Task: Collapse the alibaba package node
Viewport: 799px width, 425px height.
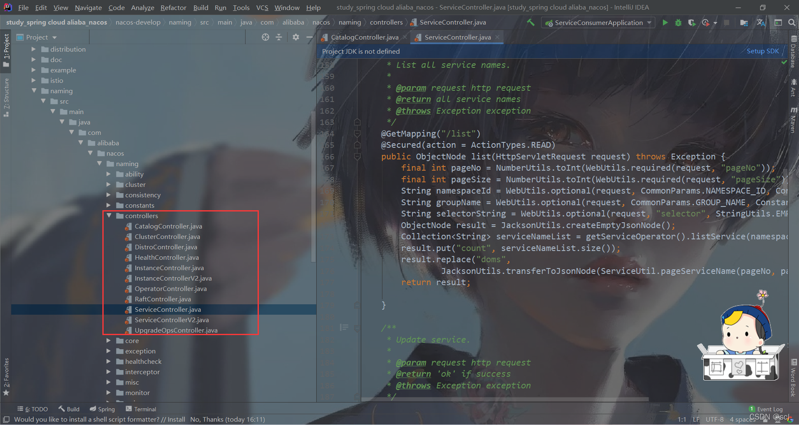Action: click(x=81, y=143)
